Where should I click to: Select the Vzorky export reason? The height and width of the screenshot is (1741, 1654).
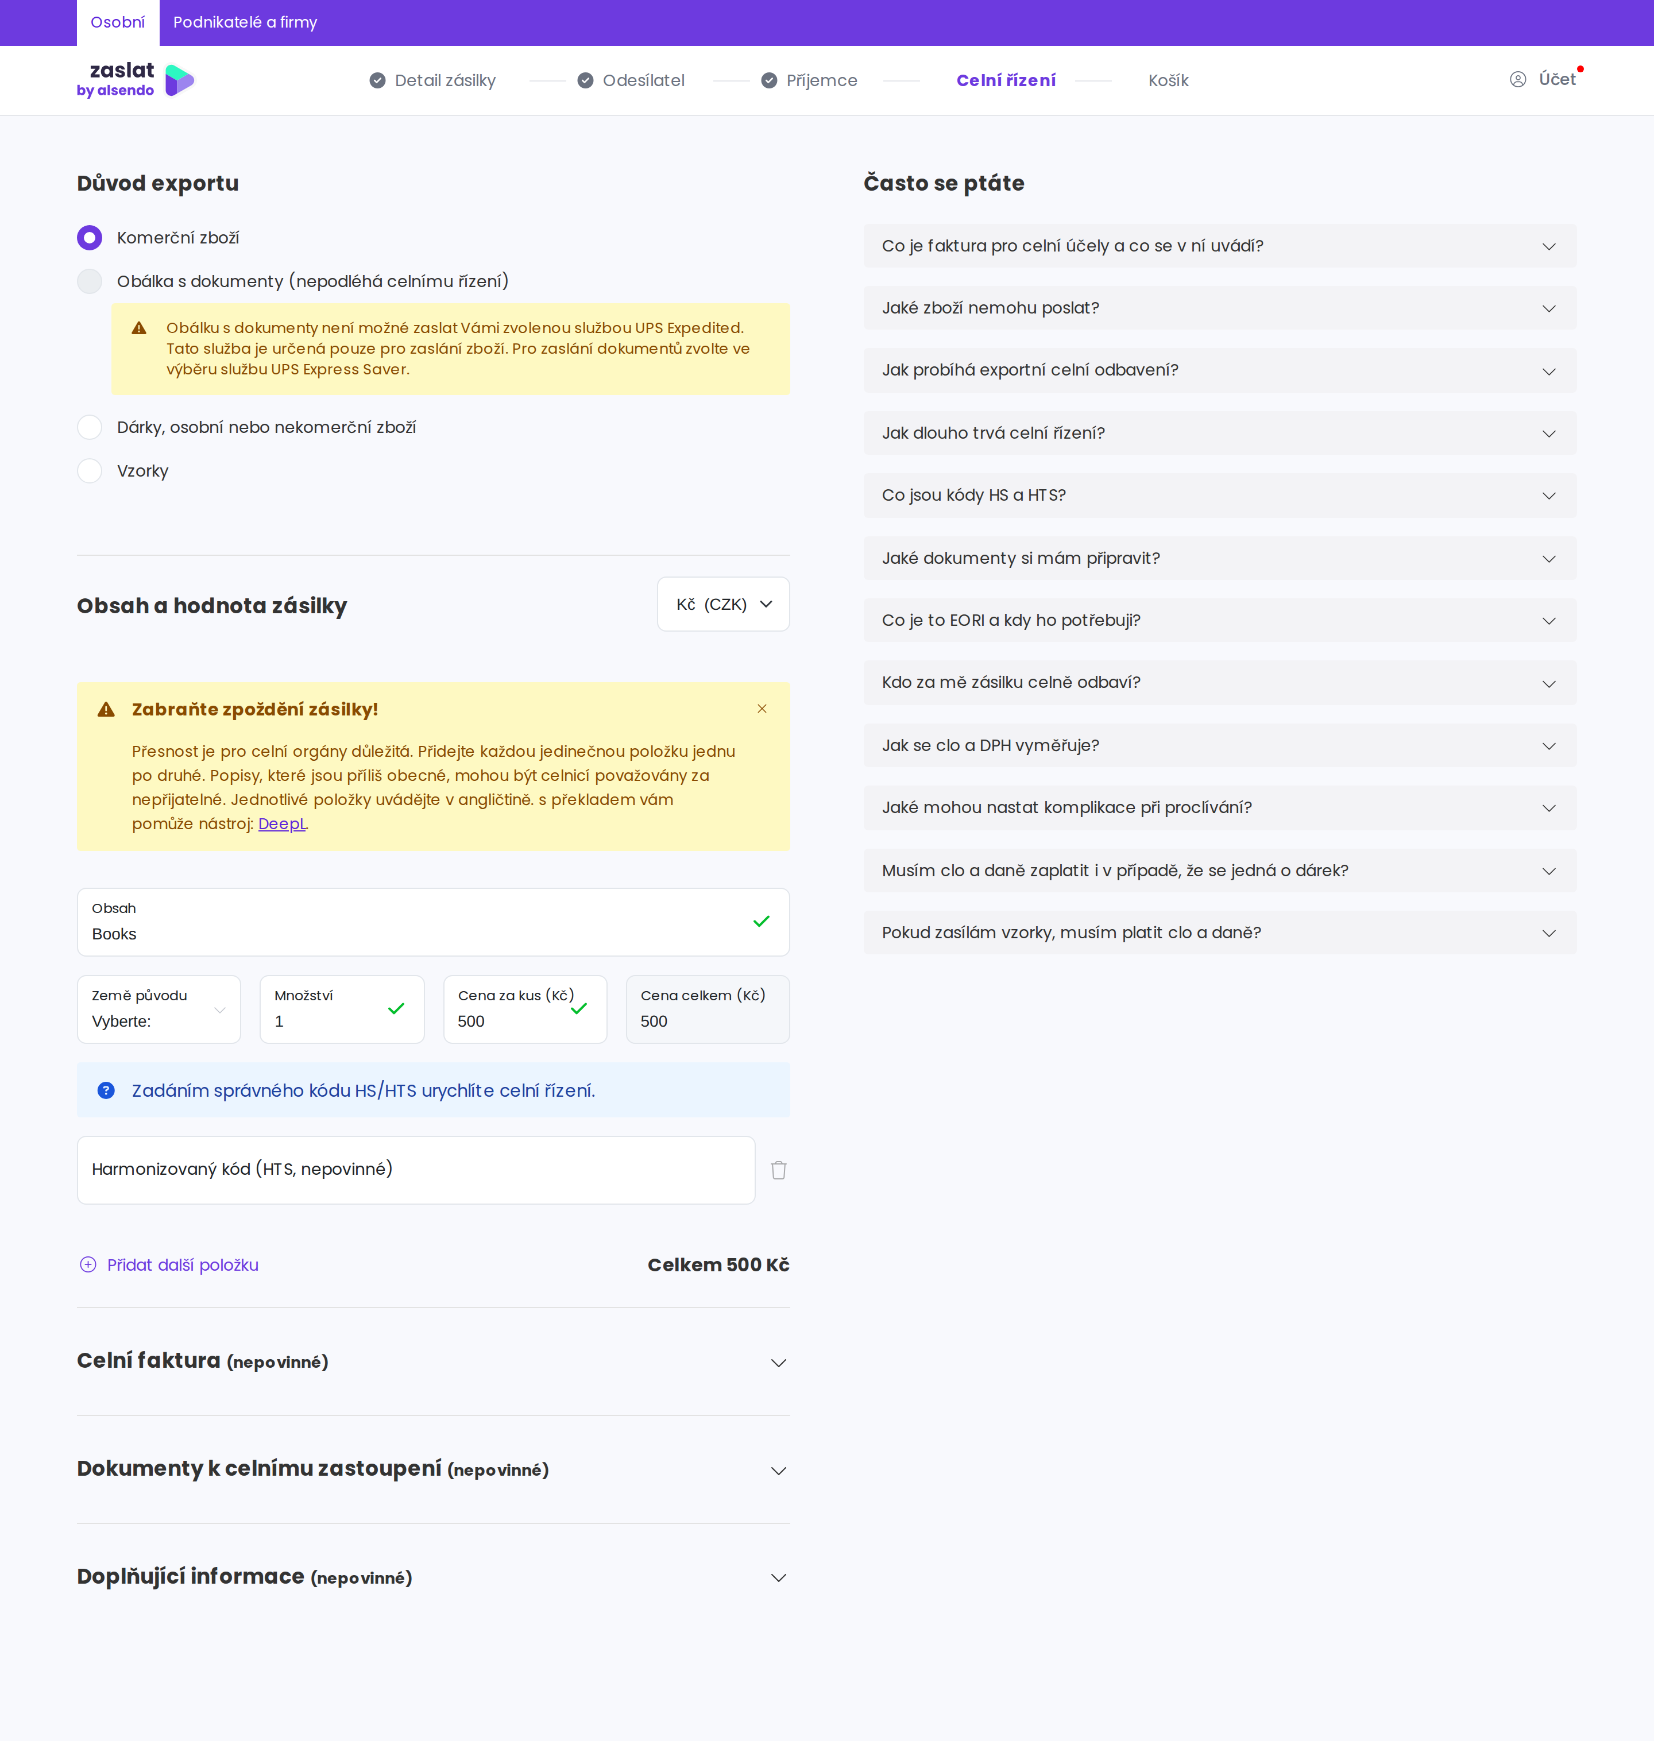coord(89,471)
